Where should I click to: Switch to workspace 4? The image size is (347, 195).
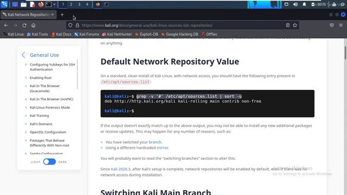pos(87,4)
